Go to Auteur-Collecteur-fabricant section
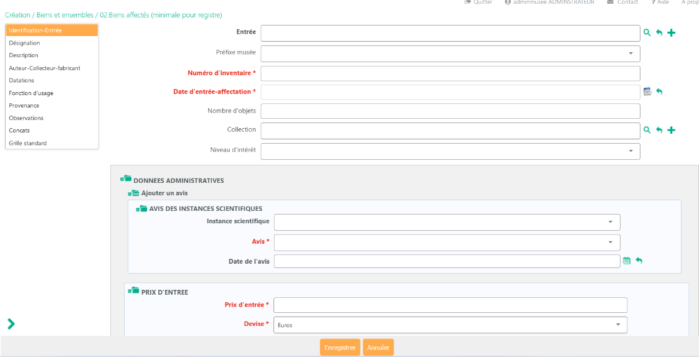The width and height of the screenshot is (699, 357). pyautogui.click(x=44, y=68)
